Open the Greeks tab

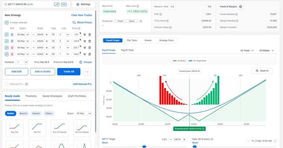[148, 40]
